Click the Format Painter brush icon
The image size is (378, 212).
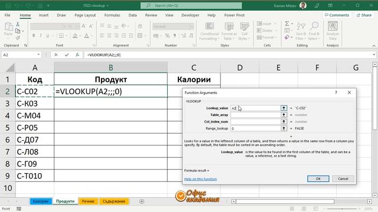[x=18, y=38]
